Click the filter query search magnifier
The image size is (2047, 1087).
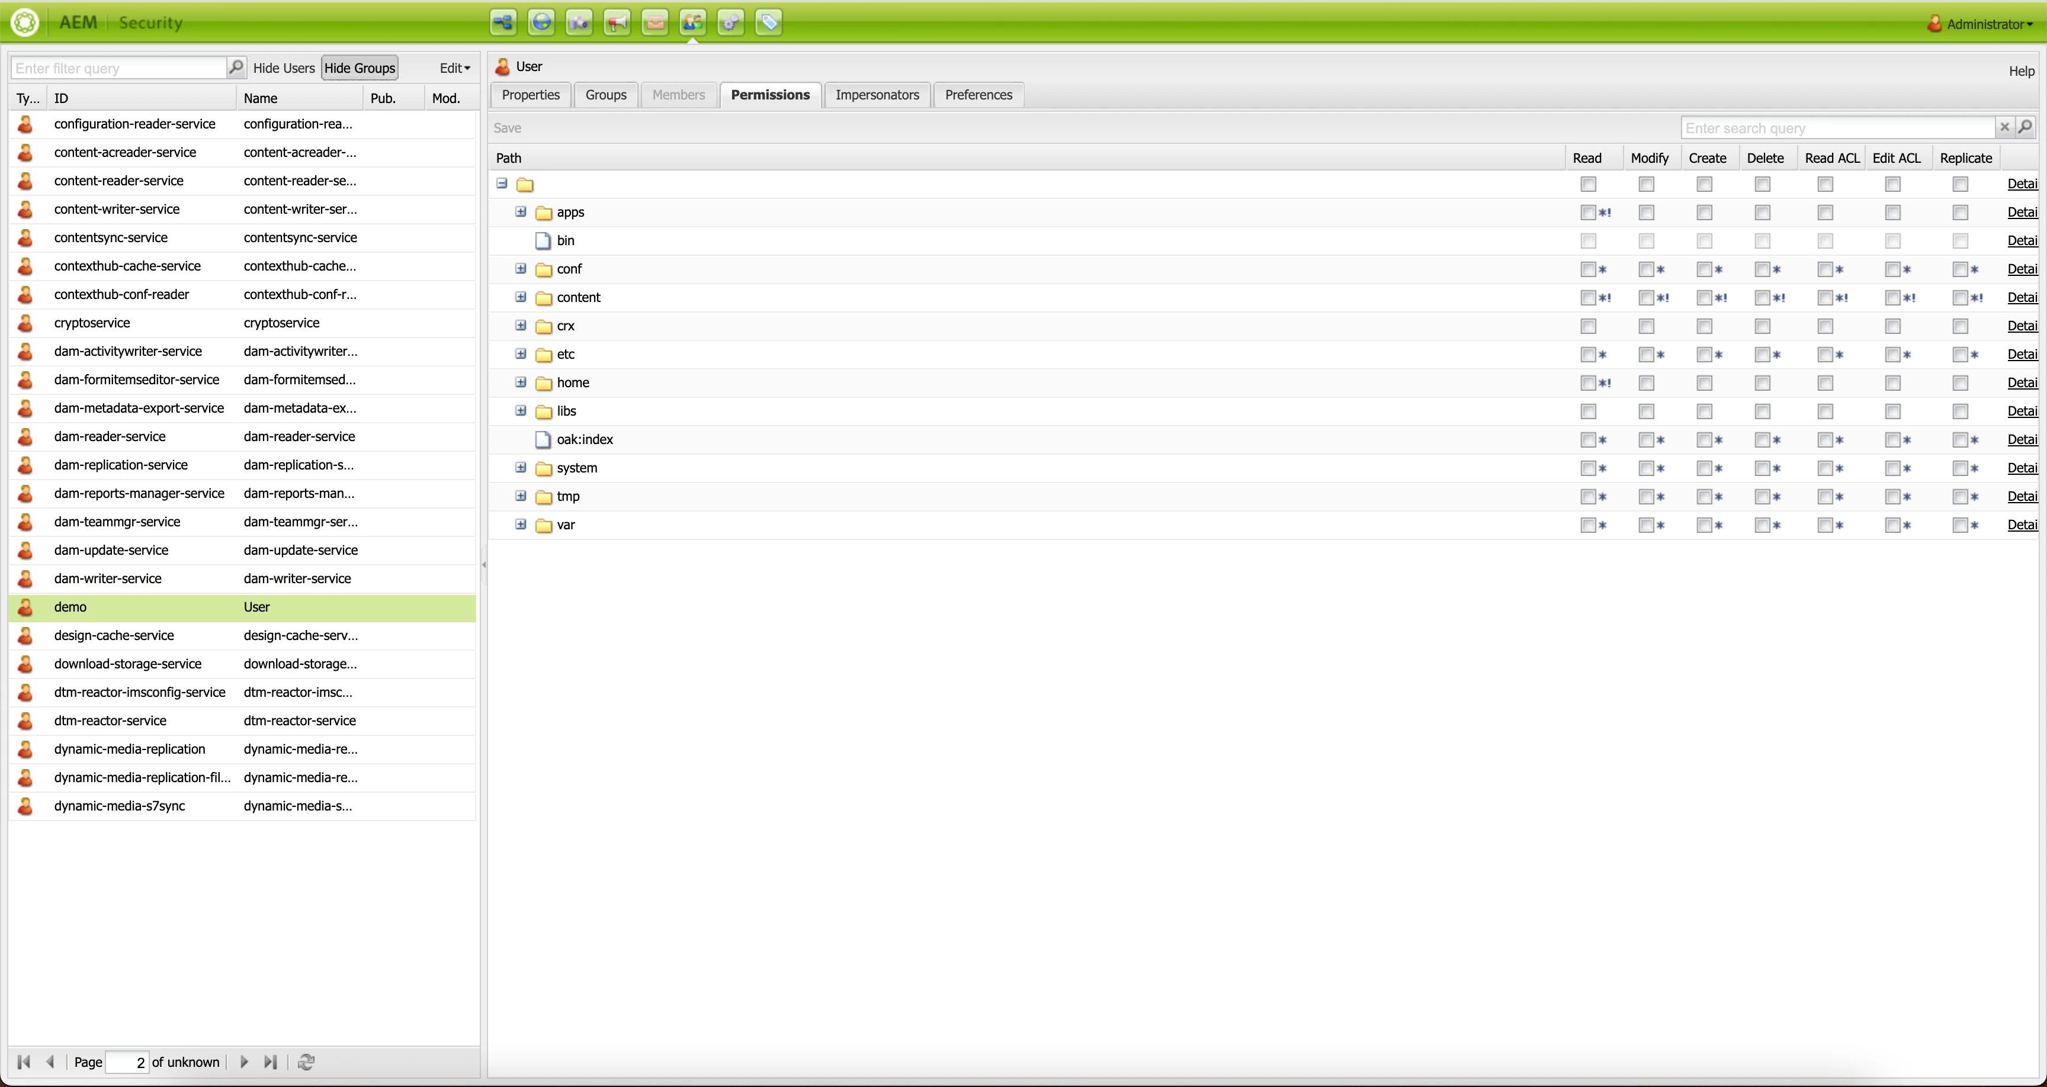pyautogui.click(x=236, y=67)
